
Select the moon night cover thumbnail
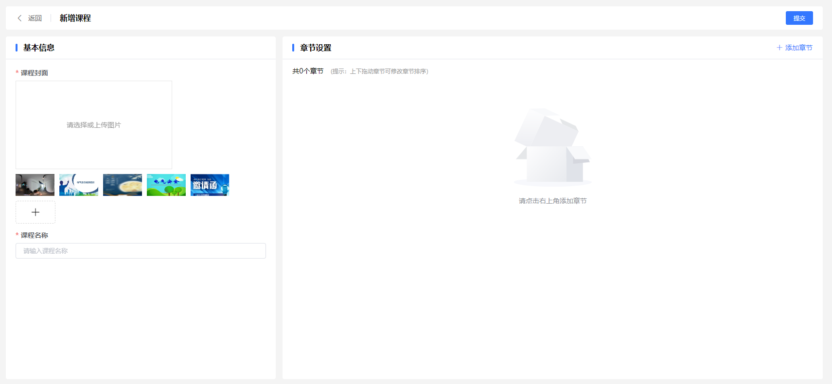coord(123,185)
